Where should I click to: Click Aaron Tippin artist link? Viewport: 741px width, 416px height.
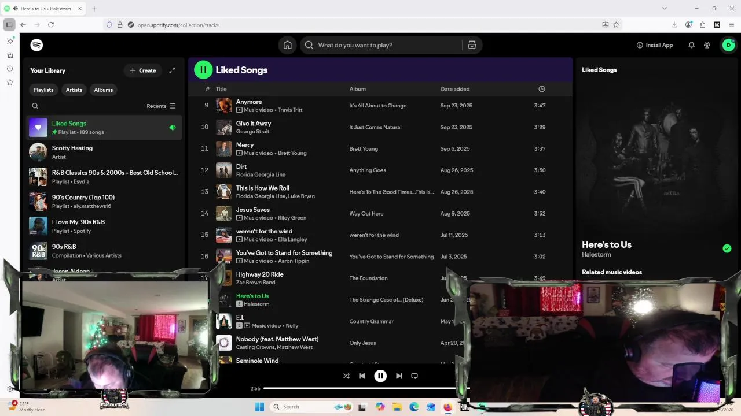pos(294,261)
